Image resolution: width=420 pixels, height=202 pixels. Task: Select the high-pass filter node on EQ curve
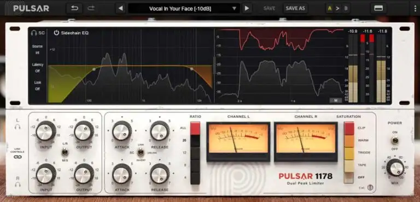point(94,69)
